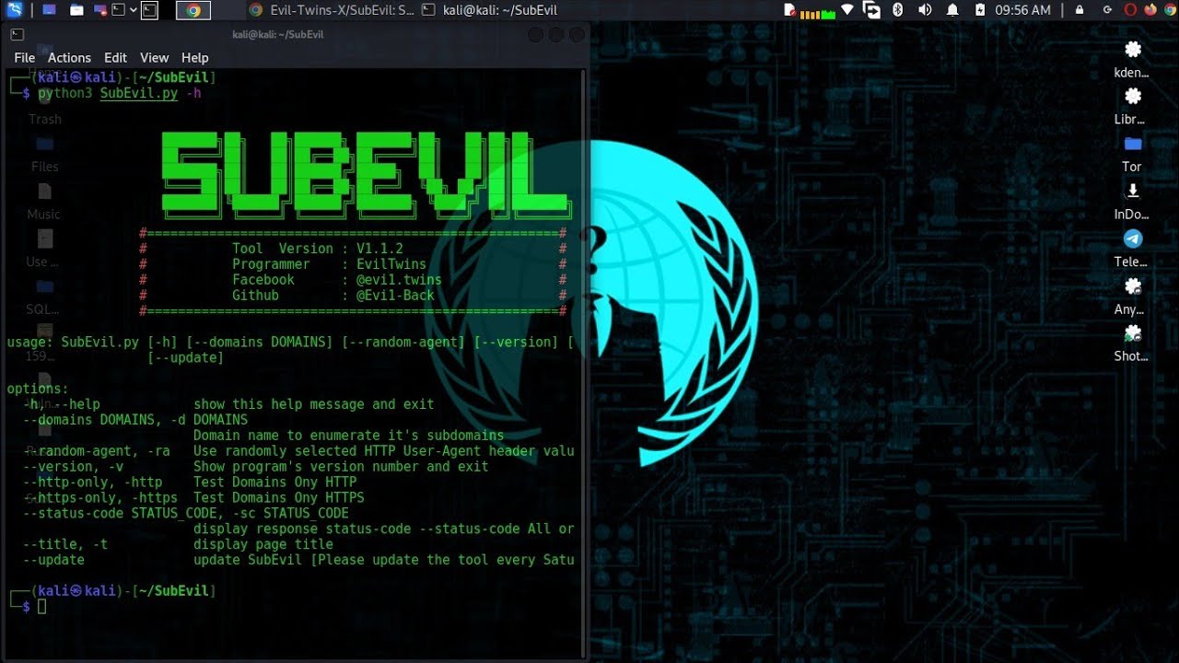This screenshot has height=663, width=1179.
Task: Open the Wi-Fi network tray icon
Action: [x=846, y=10]
